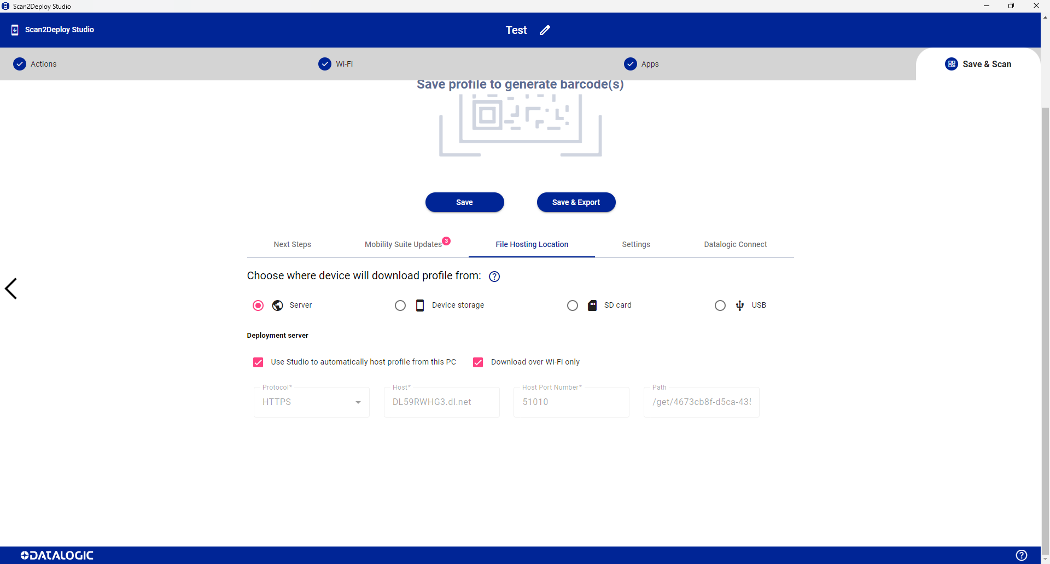Select the SD card radio button
The height and width of the screenshot is (564, 1050).
(x=573, y=305)
